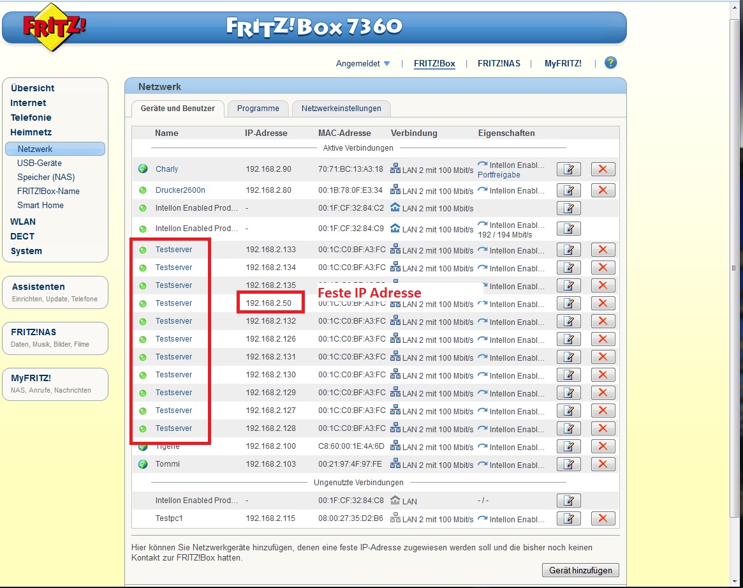Image resolution: width=743 pixels, height=588 pixels.
Task: Select USB-Geräte in Heimnetz submenu
Action: point(40,163)
